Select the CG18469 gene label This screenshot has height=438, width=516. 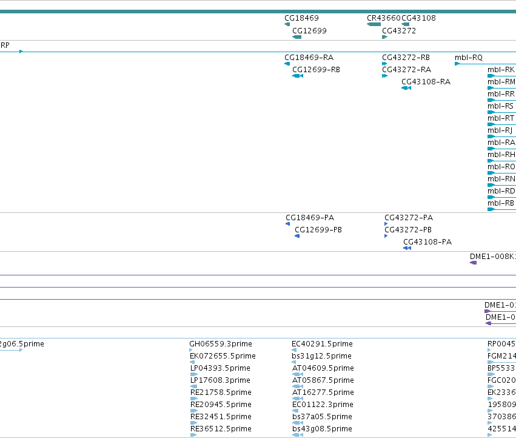(301, 18)
